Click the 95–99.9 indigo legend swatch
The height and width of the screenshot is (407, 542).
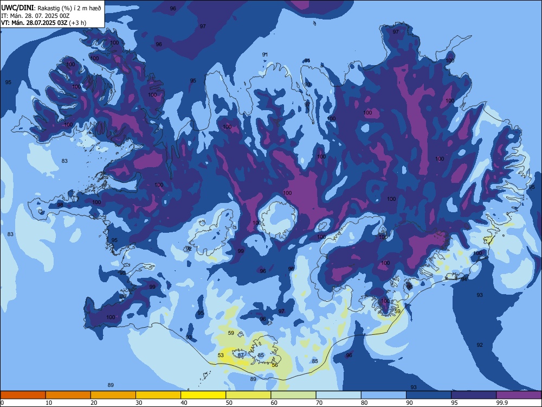click(x=474, y=395)
